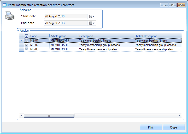188x134 pixels.
Task: Select the Yearly fitness membership all-in row
Action: (x=98, y=49)
